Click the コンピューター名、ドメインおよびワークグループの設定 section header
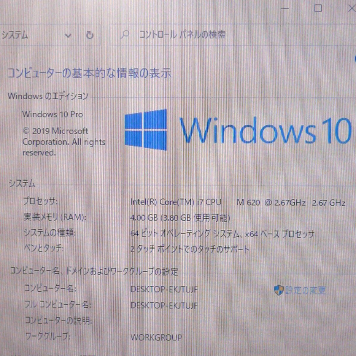Screen dimensions: 356x356 pos(94,271)
